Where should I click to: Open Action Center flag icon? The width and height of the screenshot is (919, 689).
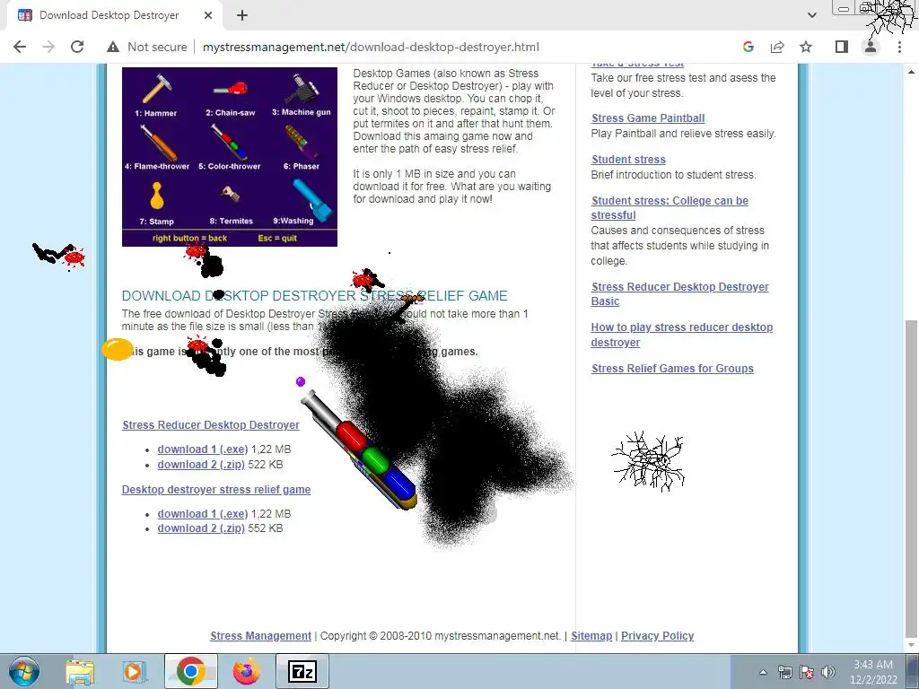(807, 672)
